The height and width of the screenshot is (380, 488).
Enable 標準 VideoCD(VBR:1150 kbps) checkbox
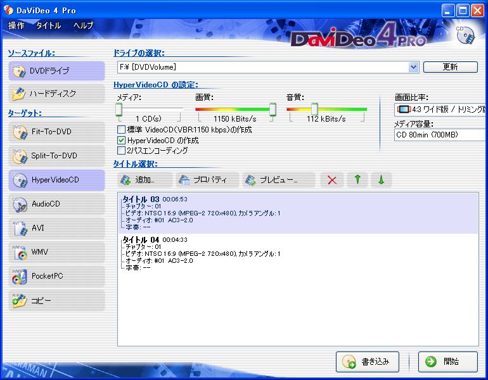[122, 129]
